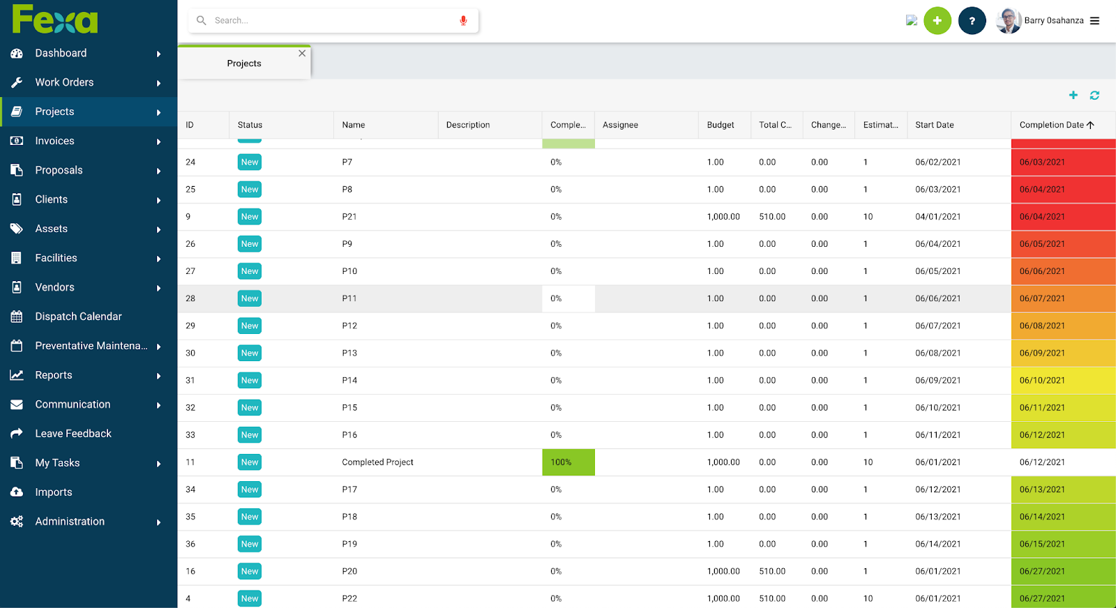Open the My Tasks menu item
This screenshot has width=1116, height=608.
tap(89, 463)
